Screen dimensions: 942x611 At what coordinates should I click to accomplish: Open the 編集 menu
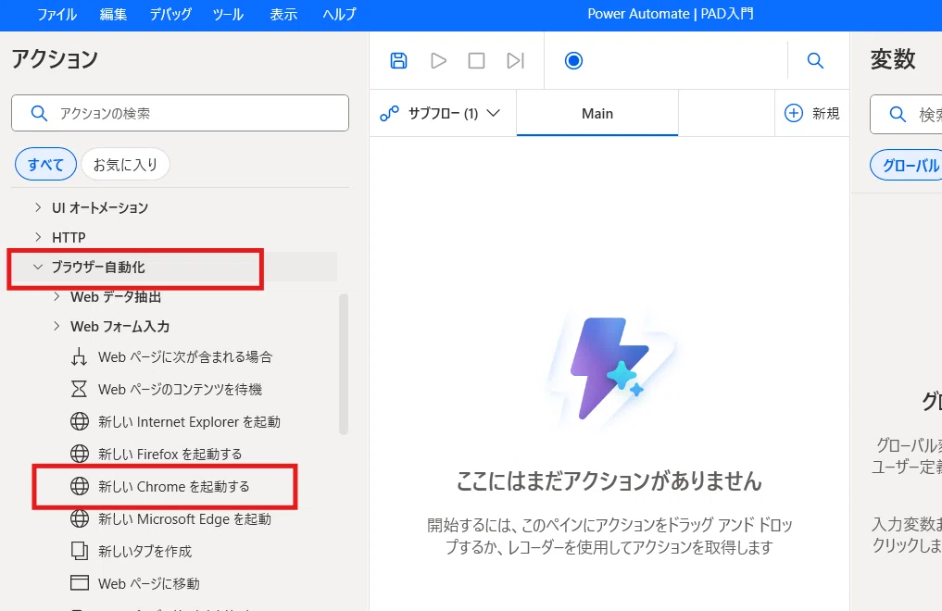pos(113,15)
